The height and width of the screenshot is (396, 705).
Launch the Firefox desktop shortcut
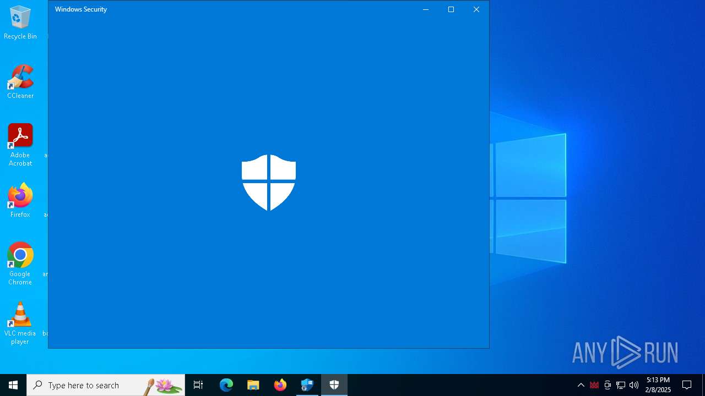pos(20,201)
